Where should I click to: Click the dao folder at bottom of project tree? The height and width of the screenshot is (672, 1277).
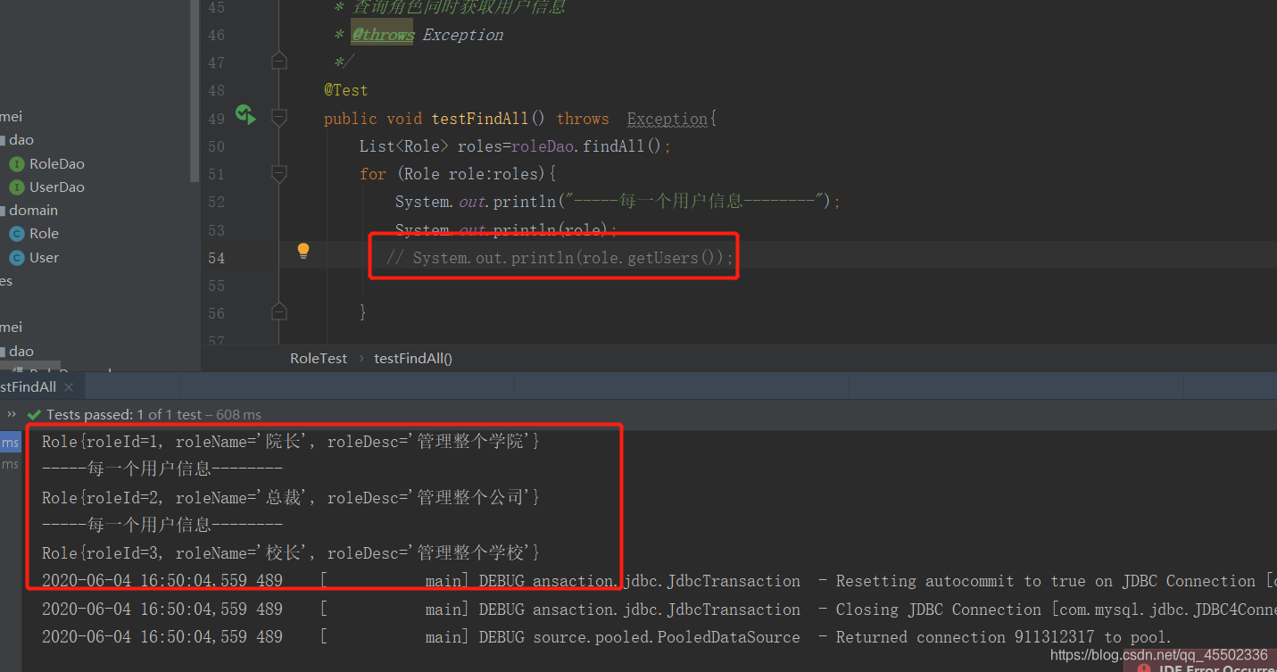pos(21,351)
